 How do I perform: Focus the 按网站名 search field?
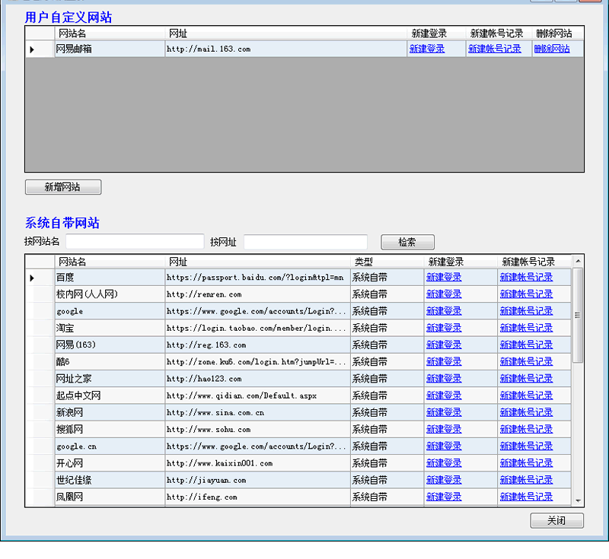click(x=135, y=242)
